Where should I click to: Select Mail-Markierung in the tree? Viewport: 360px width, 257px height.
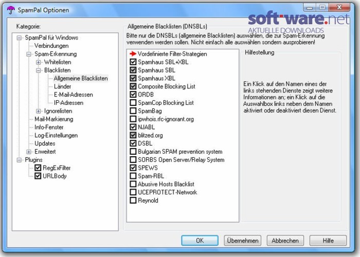[x=54, y=119]
